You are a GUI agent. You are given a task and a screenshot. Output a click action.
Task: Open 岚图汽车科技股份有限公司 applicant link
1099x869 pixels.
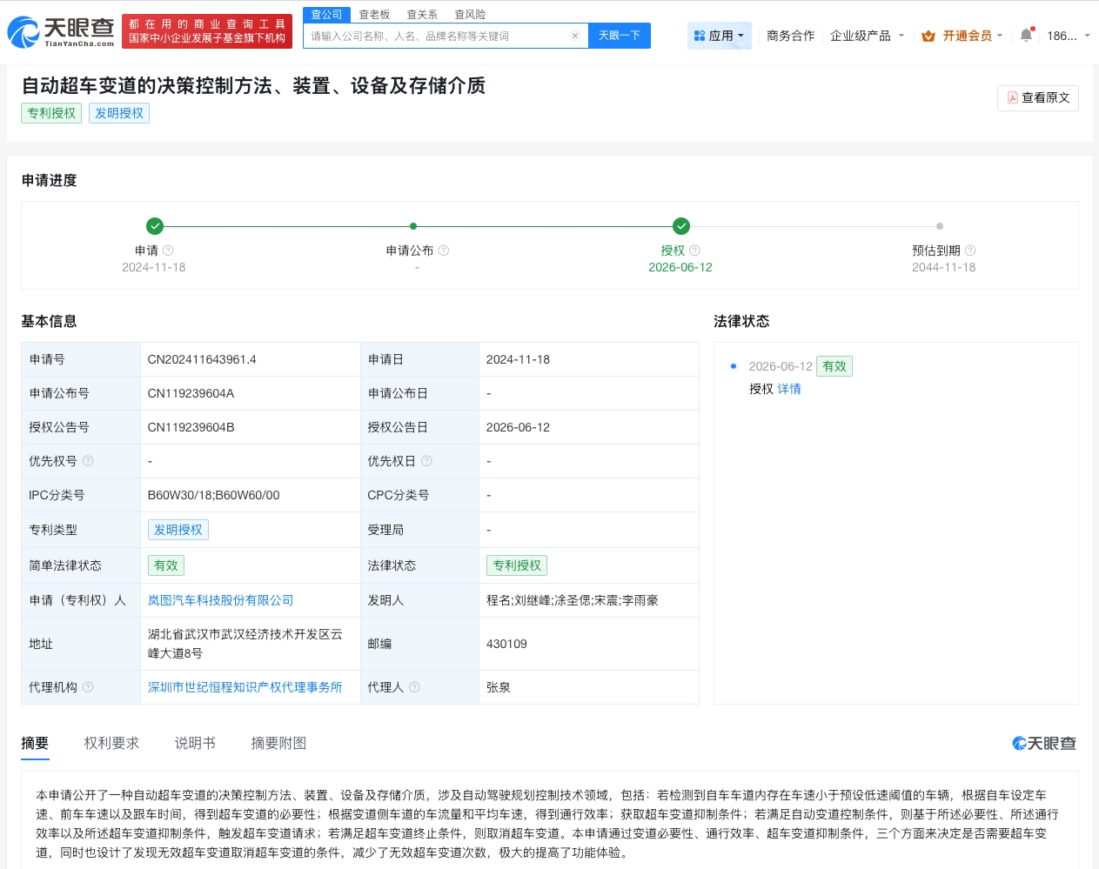click(221, 600)
